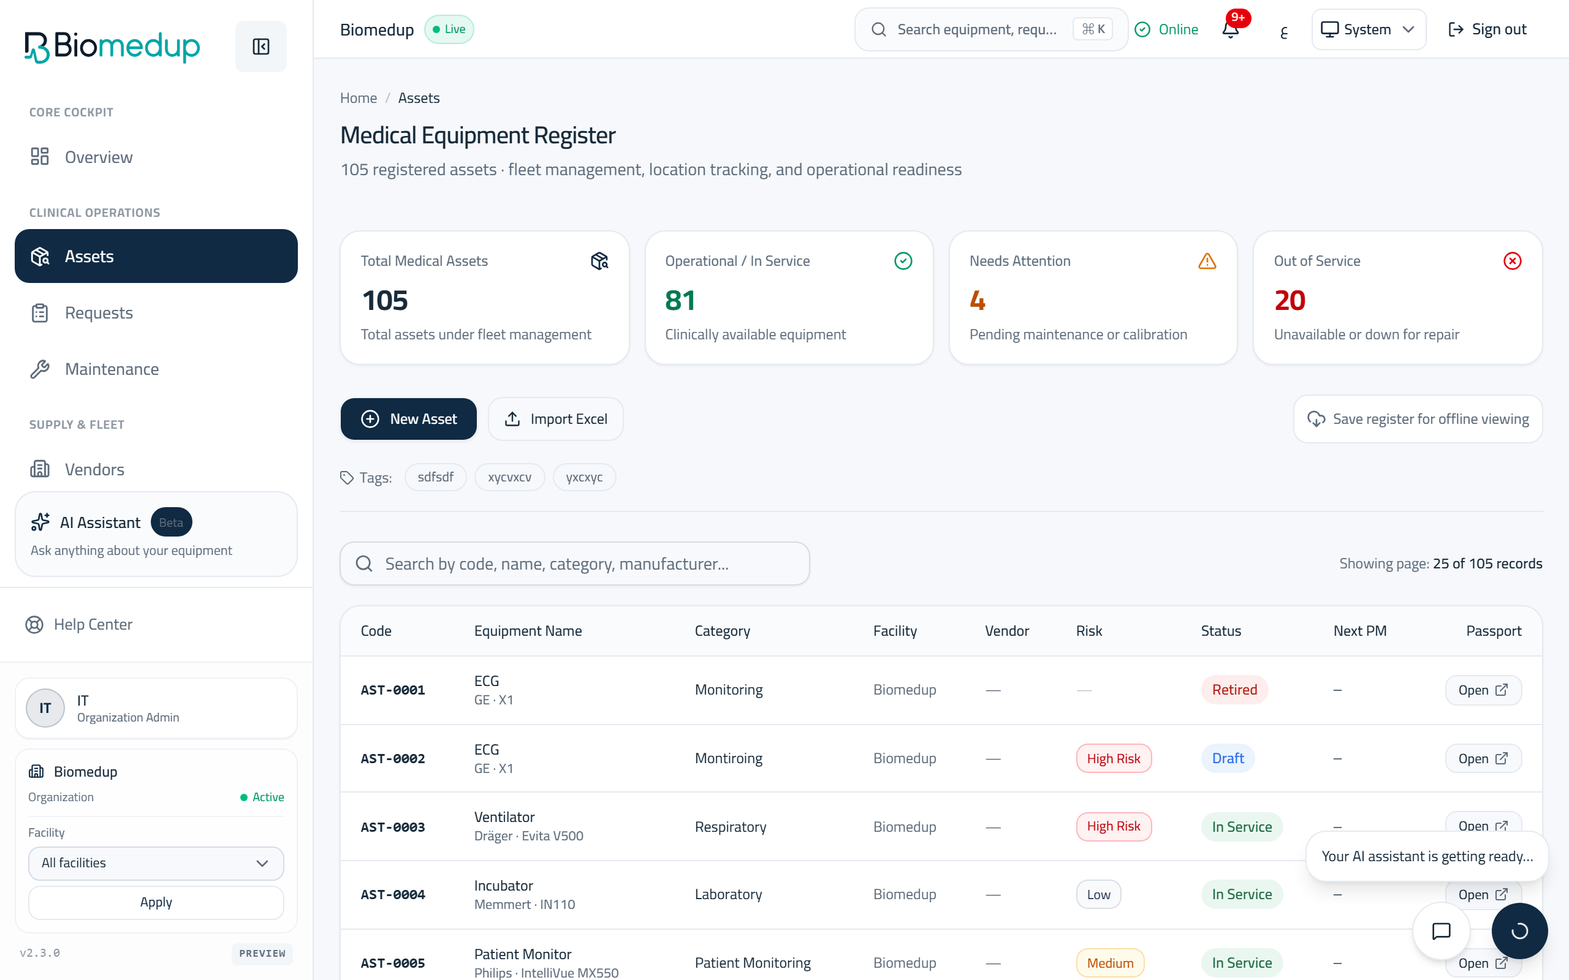
Task: Click the AI Assistant sparkle icon
Action: click(x=40, y=522)
